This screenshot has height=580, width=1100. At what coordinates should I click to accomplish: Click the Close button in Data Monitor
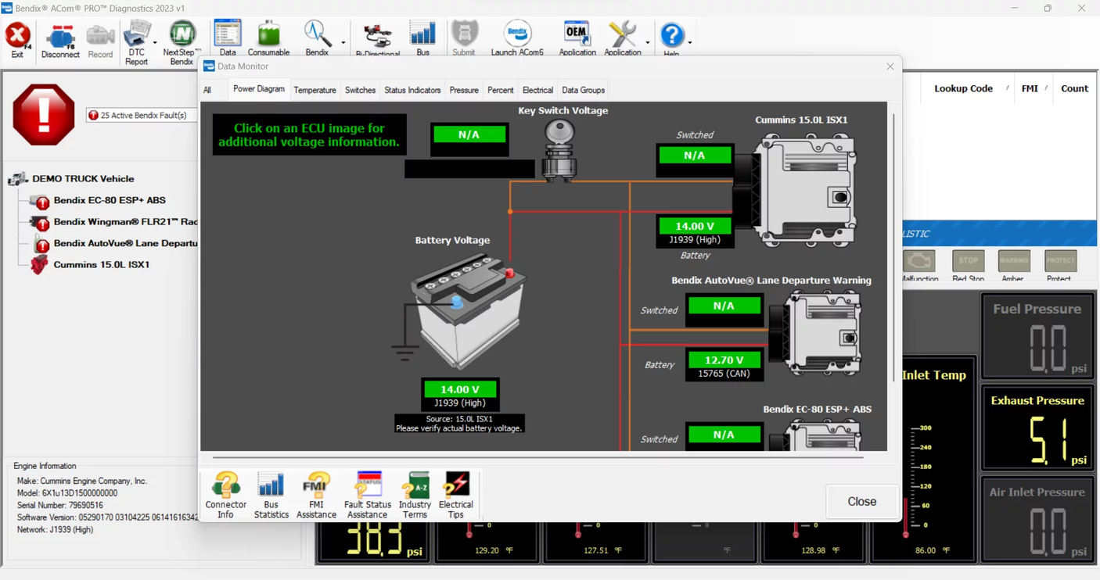[861, 501]
